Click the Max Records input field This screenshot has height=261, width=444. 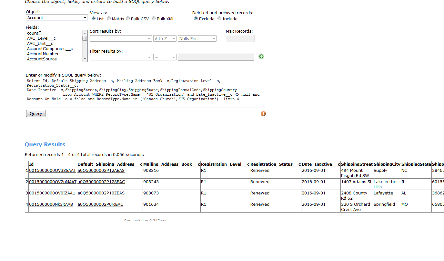240,39
